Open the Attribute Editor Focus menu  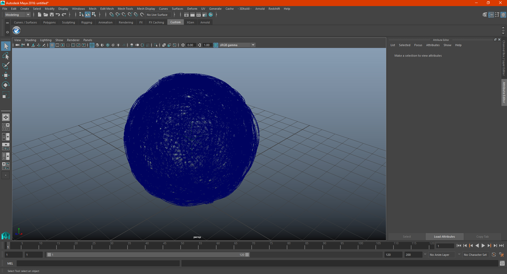[418, 45]
